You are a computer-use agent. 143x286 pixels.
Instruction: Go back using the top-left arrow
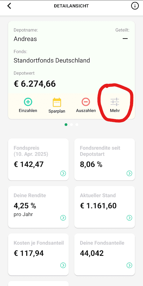point(9,6)
